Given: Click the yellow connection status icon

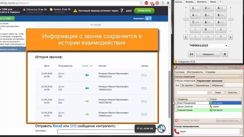Looking at the screenshot, I should [x=176, y=62].
